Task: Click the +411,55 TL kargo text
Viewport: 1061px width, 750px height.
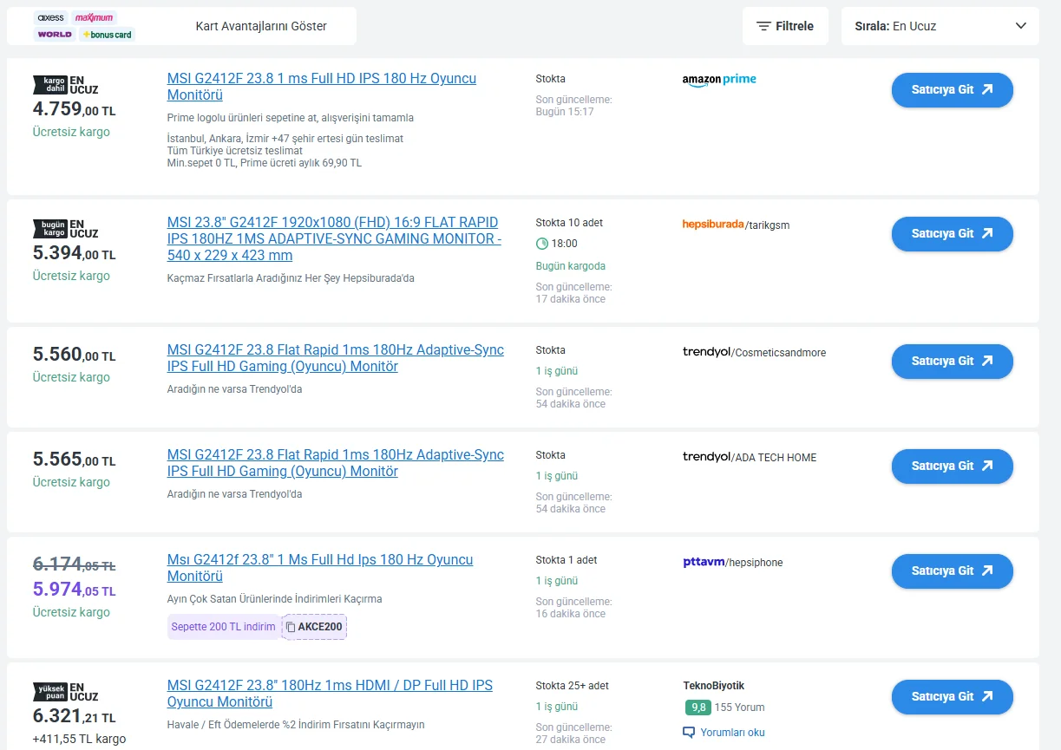Action: coord(79,740)
